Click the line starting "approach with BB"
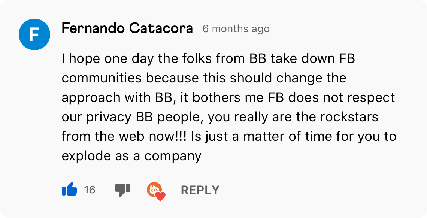Screen dimensions: 427x218 pyautogui.click(x=228, y=98)
